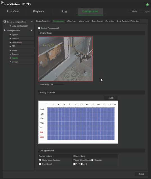Click the Edit arming schedule button
The width and height of the screenshot is (151, 179).
(111, 98)
